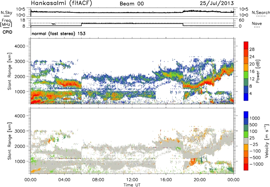Click the '1000' tick on Velocity colorbar
Viewport: 270px width, 187px height.
(255, 118)
